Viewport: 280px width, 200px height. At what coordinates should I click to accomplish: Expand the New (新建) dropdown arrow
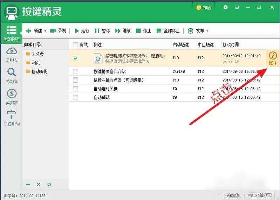click(45, 31)
